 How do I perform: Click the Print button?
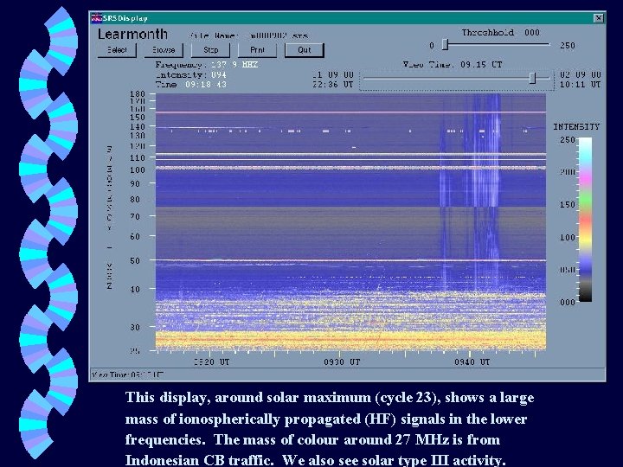pyautogui.click(x=258, y=50)
